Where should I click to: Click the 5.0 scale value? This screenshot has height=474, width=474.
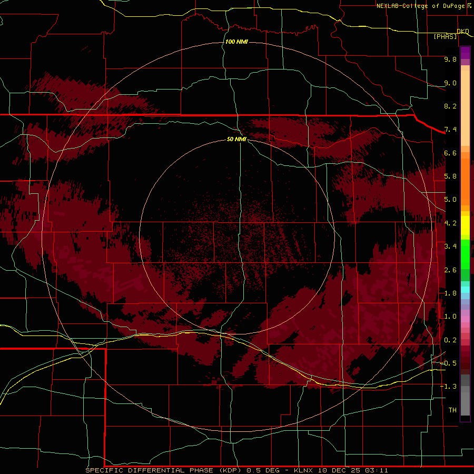[450, 200]
